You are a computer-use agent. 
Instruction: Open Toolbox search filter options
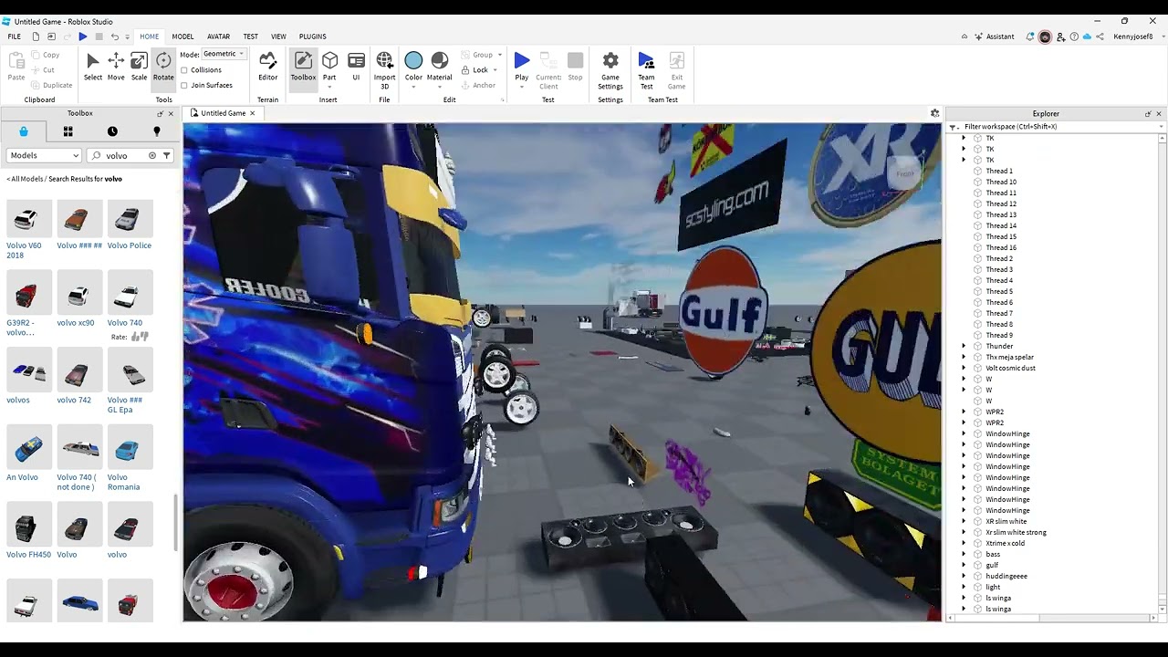pyautogui.click(x=167, y=156)
